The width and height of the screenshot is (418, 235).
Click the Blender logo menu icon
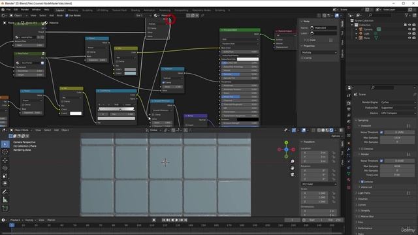(x=3, y=10)
